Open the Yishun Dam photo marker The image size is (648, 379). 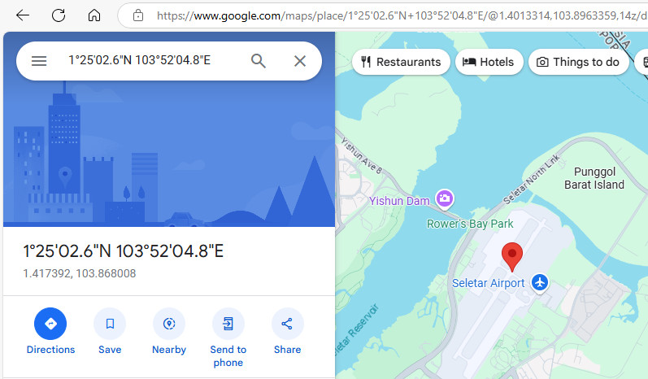pyautogui.click(x=445, y=198)
